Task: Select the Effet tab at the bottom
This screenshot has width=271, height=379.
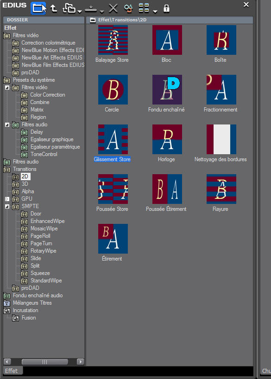Action: click(x=12, y=371)
